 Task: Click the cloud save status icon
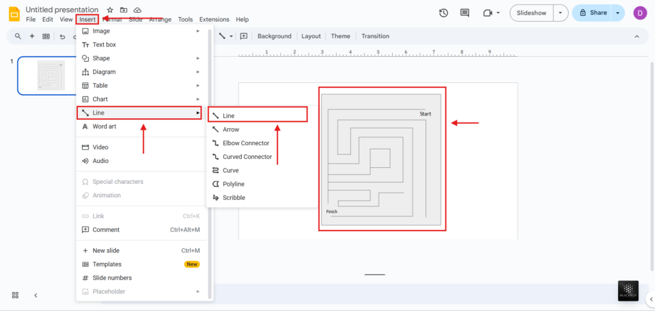click(137, 10)
